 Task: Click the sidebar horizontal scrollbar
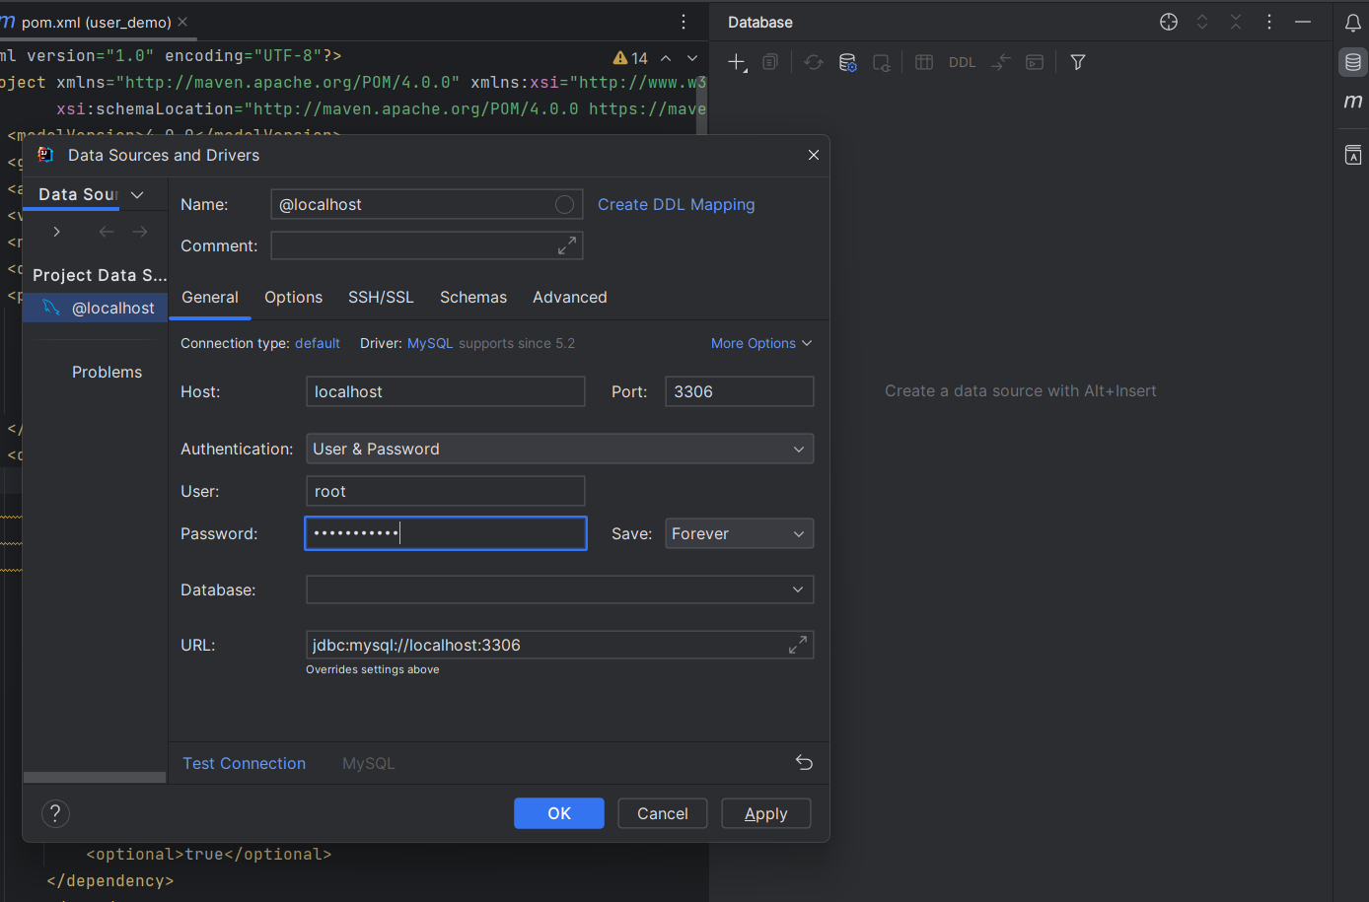95,778
